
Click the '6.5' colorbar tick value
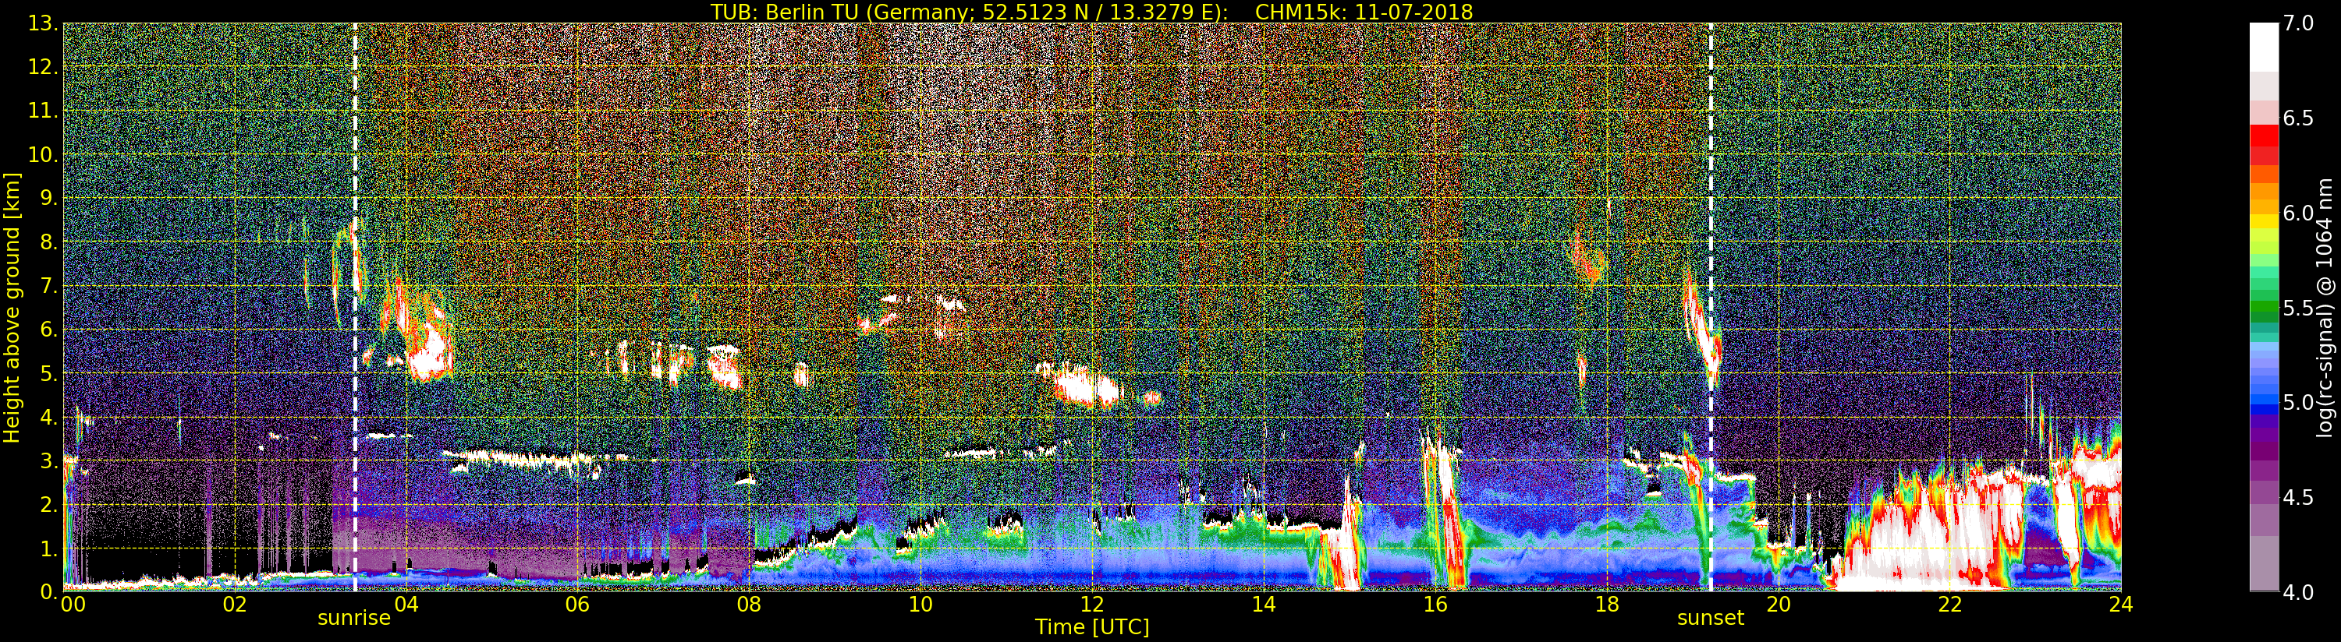[2298, 118]
